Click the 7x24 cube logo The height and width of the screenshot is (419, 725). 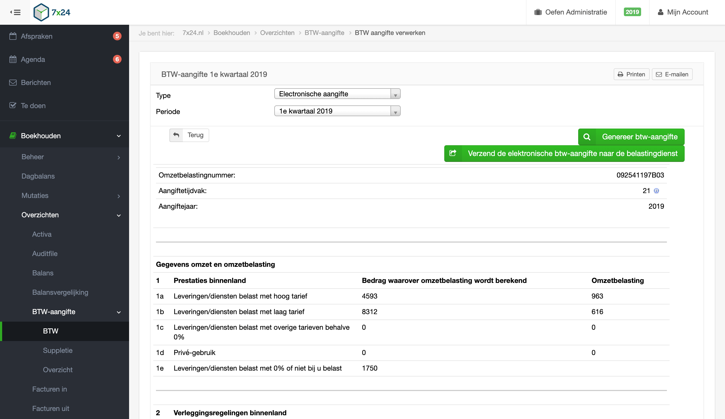(41, 12)
